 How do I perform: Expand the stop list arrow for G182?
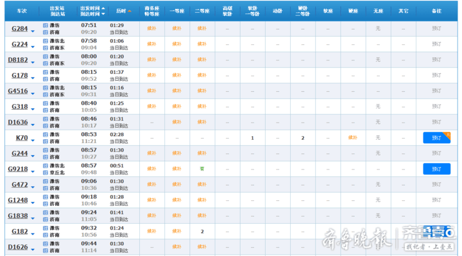(33, 234)
